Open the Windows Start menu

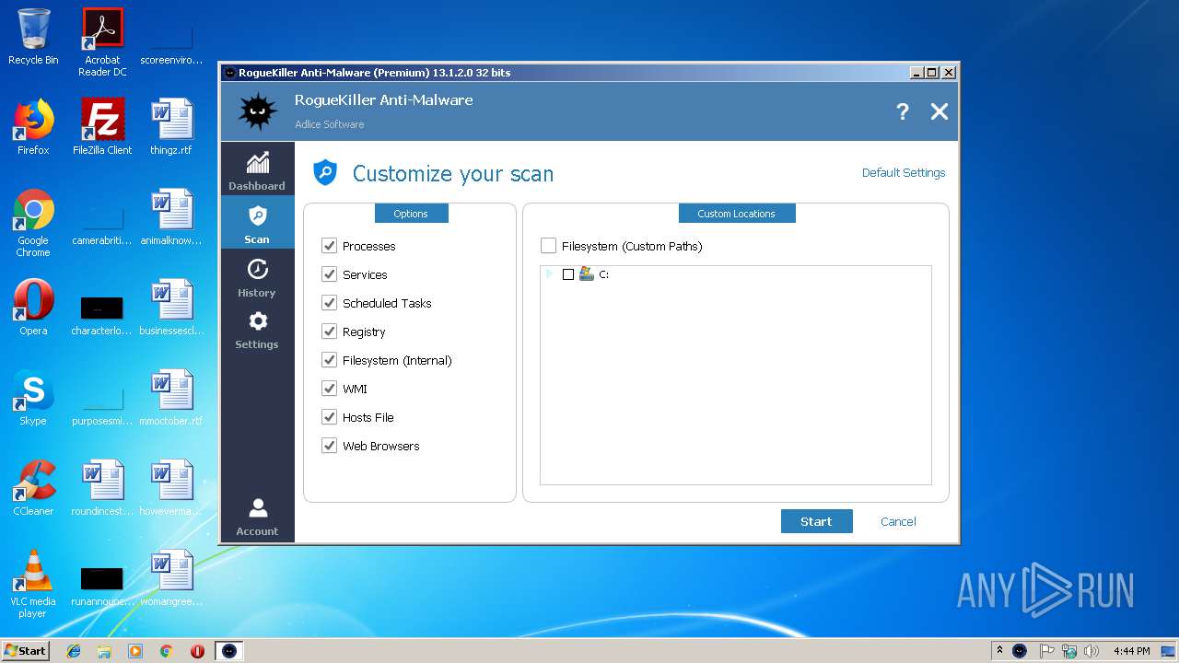pos(25,650)
